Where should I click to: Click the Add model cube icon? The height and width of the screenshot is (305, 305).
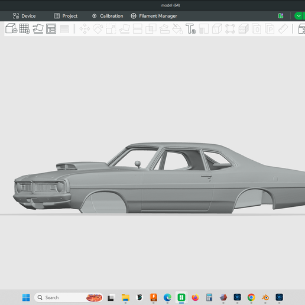pyautogui.click(x=11, y=28)
